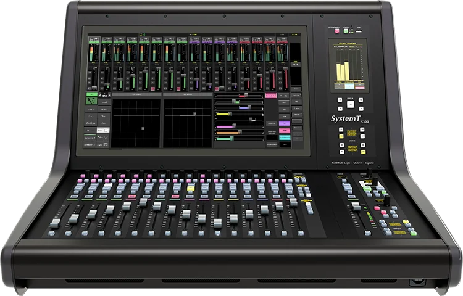The height and width of the screenshot is (296, 463).
Task: Hit the small key at upper left of USER A
Action: 340,100
